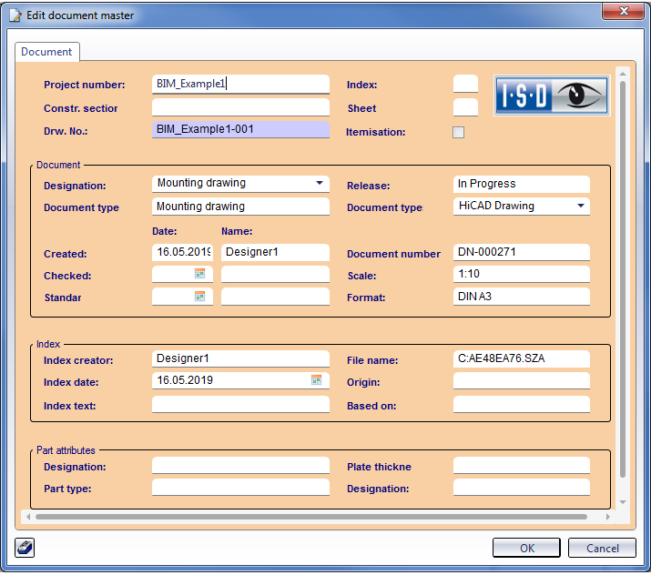651x575 pixels.
Task: Click the Project number input field
Action: tap(240, 84)
